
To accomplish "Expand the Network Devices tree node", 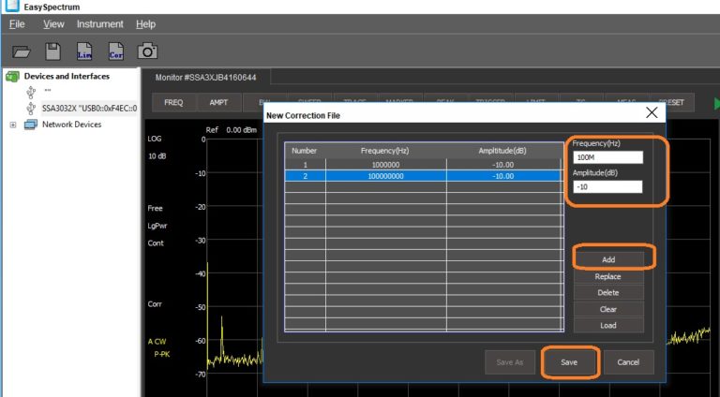I will tap(11, 125).
